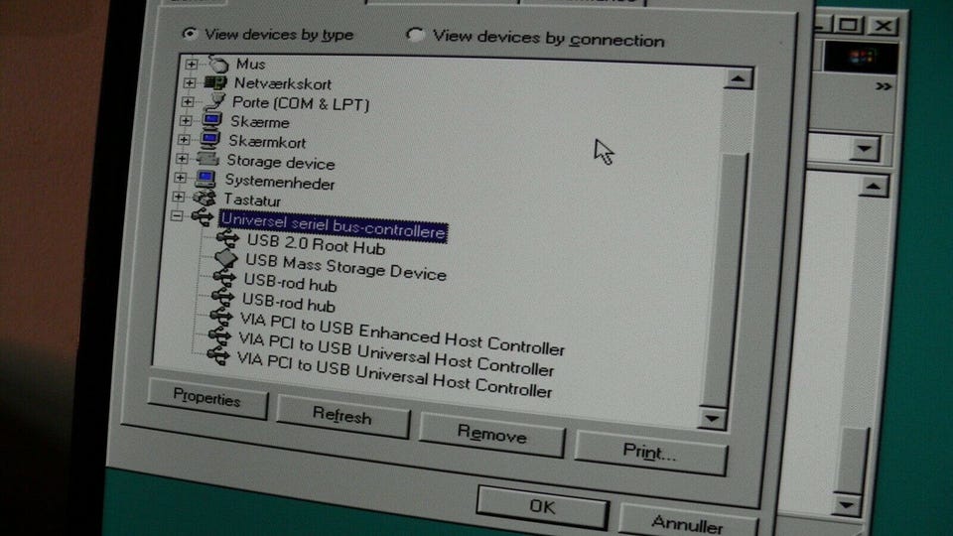Click the Refresh button

342,416
